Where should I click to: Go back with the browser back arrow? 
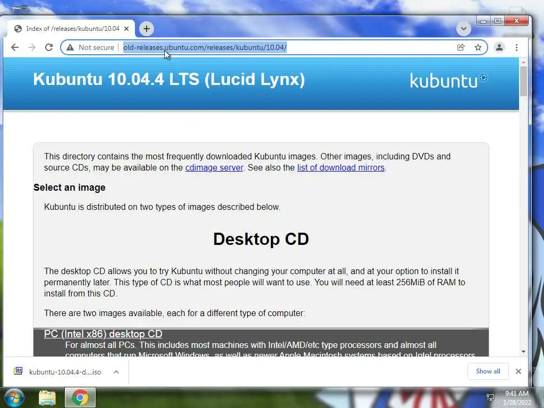coord(15,47)
